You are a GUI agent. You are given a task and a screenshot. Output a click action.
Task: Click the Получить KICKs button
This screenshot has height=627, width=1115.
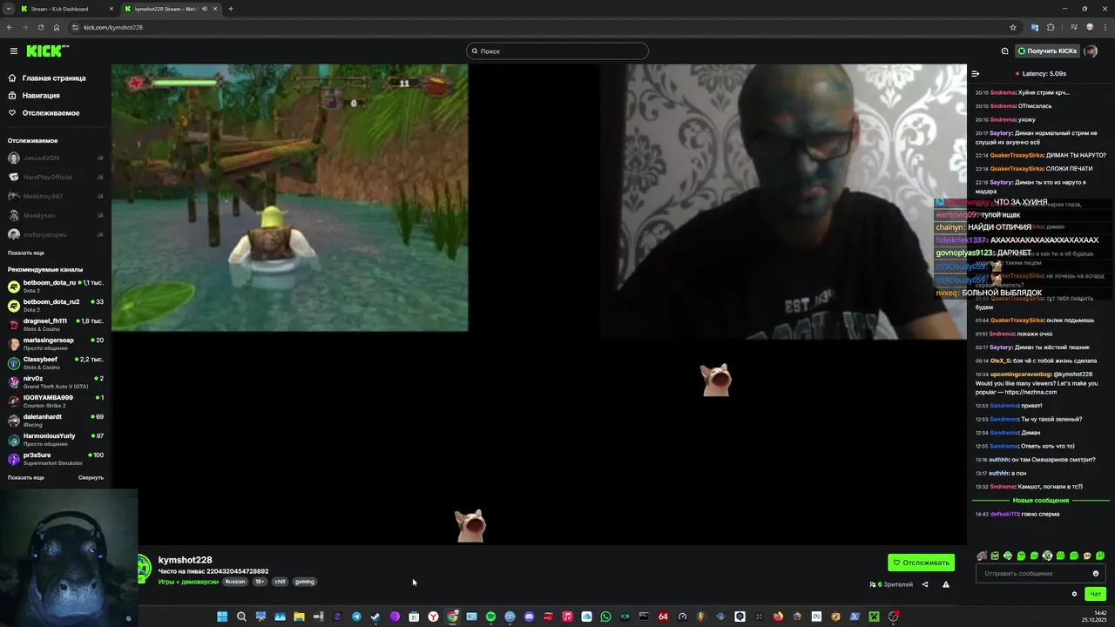pos(1048,51)
